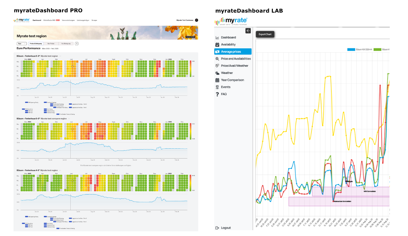
Task: Click the Logout icon at sidebar bottom
Action: 217,228
